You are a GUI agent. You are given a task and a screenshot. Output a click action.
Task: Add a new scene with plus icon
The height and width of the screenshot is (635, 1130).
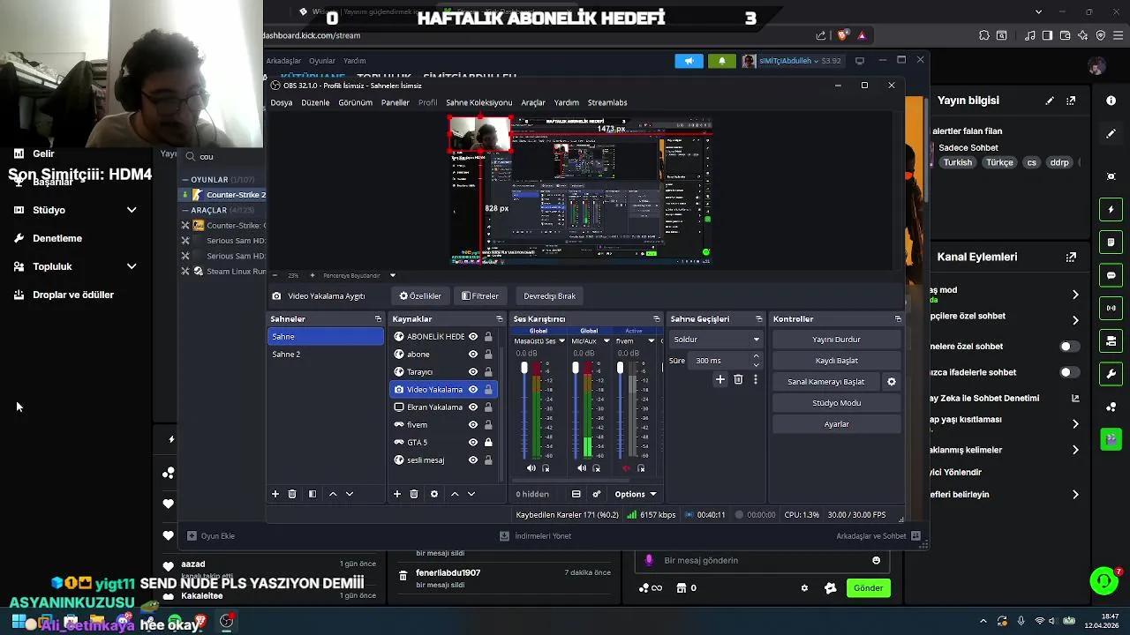click(x=275, y=494)
